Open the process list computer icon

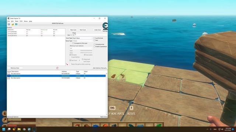click(x=9, y=25)
